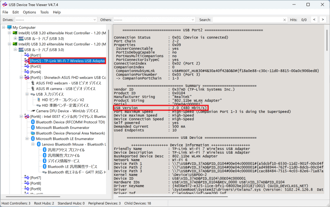Collapse Microsoft Bluetooth LE Enumerator node
The width and height of the screenshot is (330, 207).
(27, 139)
